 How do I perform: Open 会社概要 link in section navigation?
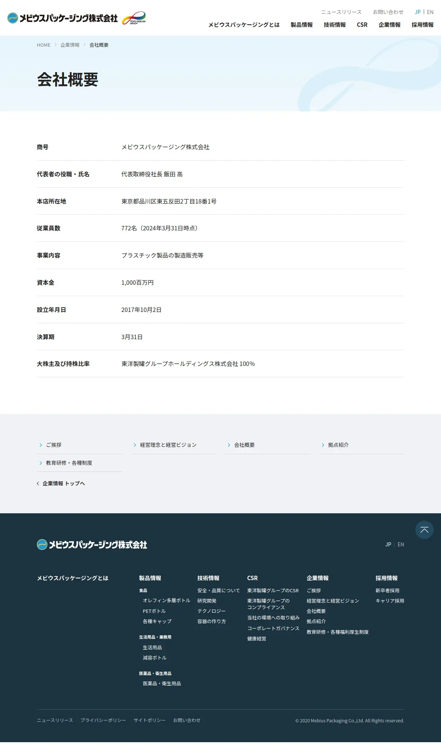pyautogui.click(x=268, y=445)
